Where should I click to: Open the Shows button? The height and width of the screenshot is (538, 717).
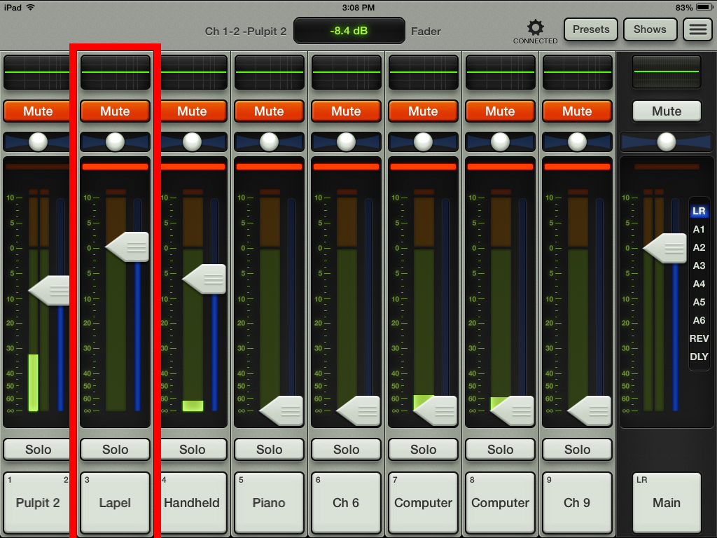click(650, 29)
